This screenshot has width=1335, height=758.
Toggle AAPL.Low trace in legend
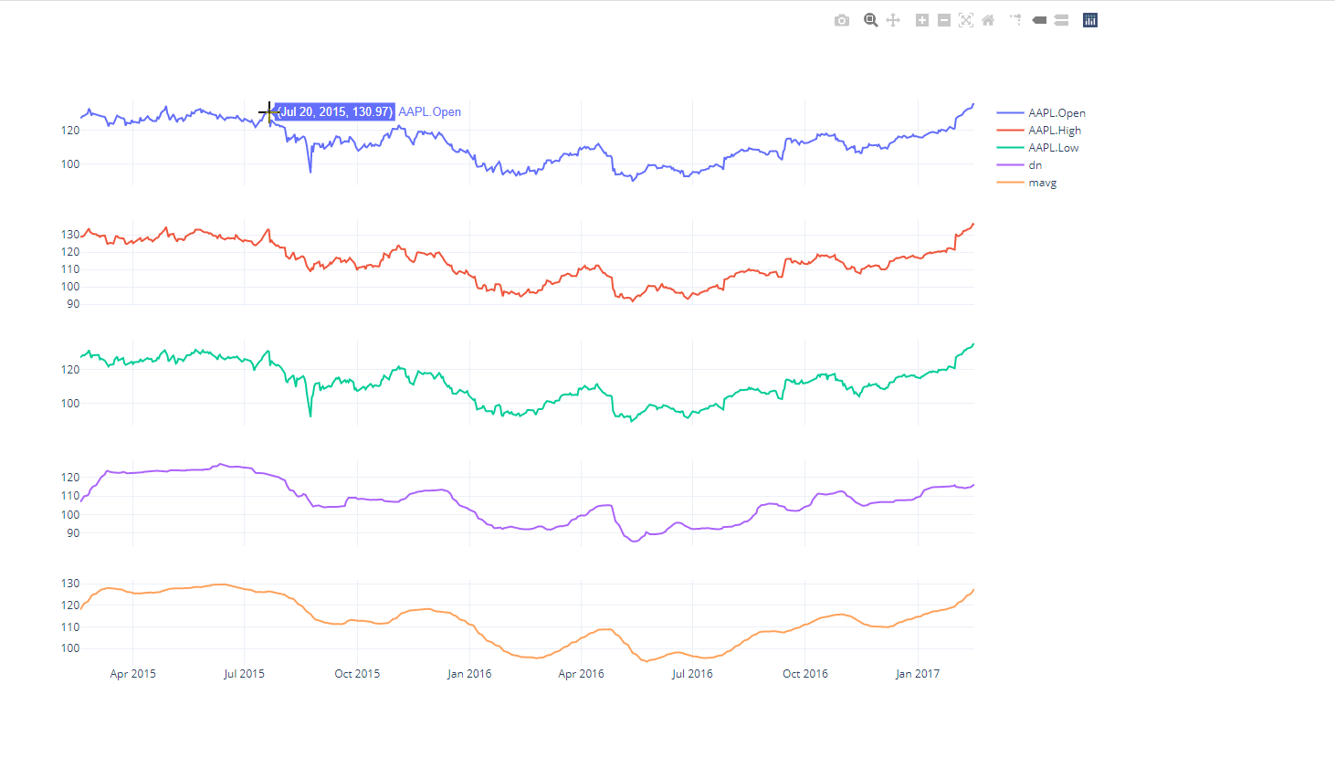tap(1038, 148)
